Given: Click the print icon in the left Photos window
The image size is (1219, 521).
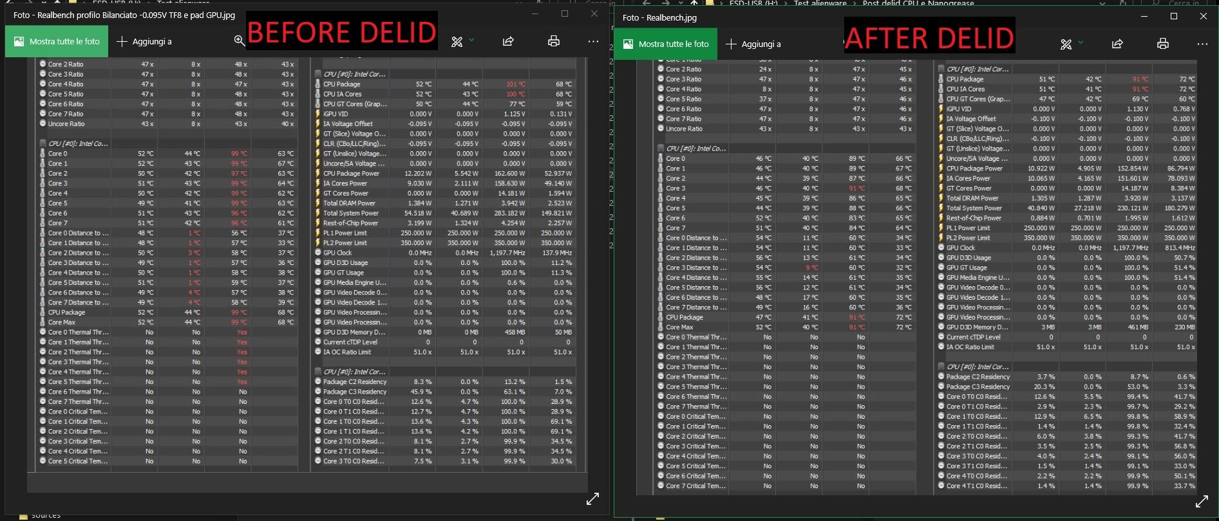Looking at the screenshot, I should (x=553, y=41).
